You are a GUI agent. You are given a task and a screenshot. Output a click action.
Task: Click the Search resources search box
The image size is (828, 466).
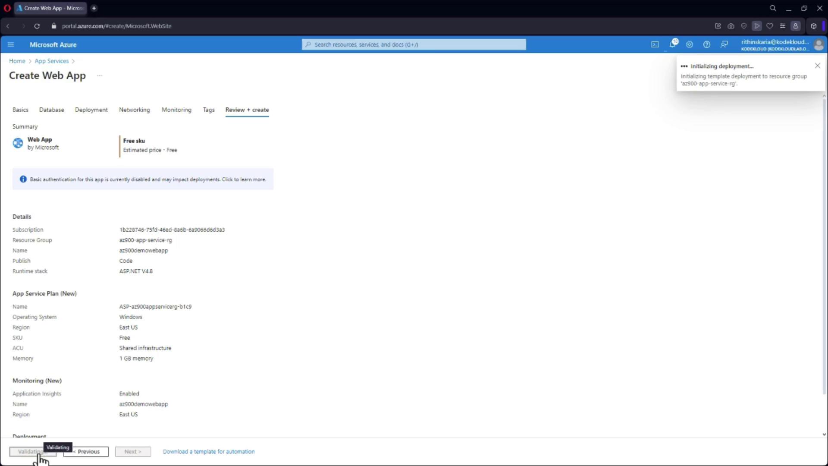pyautogui.click(x=414, y=44)
